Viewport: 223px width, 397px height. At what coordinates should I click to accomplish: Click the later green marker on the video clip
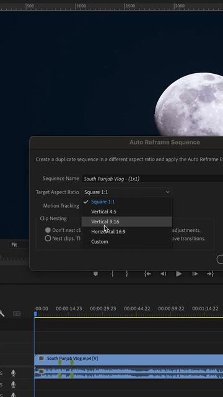pyautogui.click(x=72, y=362)
